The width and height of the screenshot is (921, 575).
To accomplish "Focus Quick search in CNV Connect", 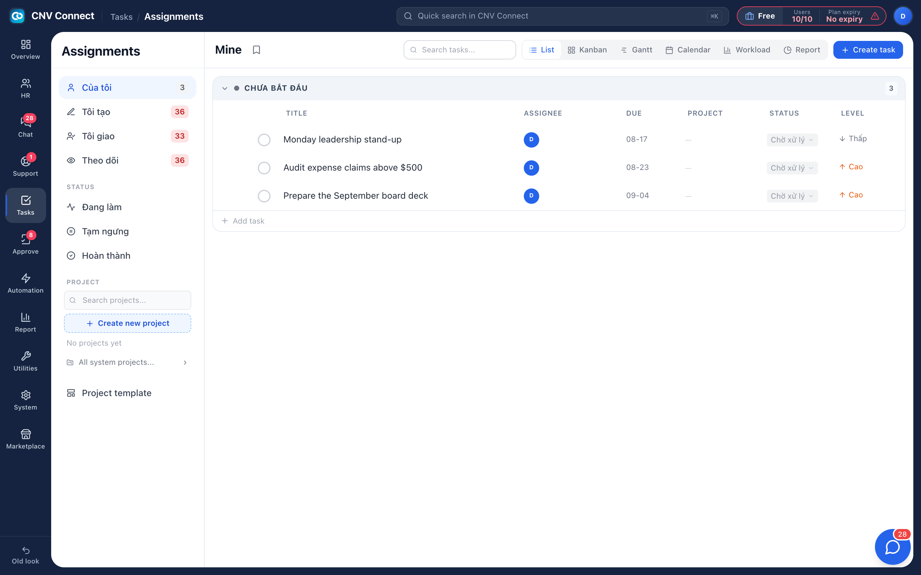I will coord(563,16).
